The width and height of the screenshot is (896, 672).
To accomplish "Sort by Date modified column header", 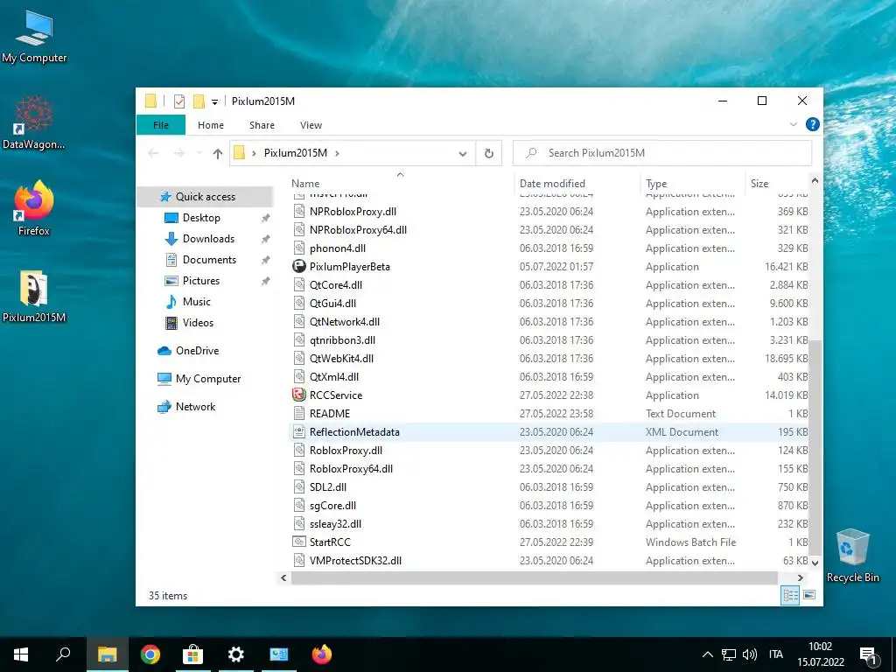I will click(577, 184).
